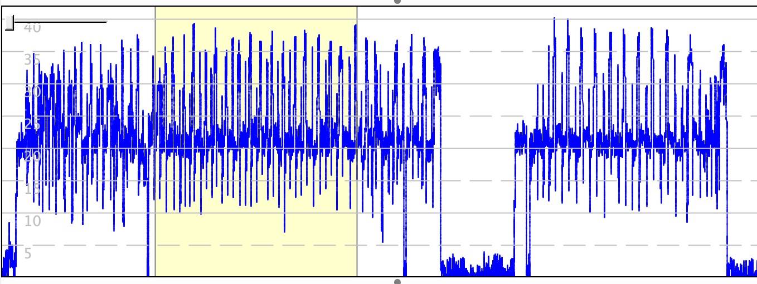The image size is (757, 284).
Task: Click the 20 label on the y-axis
Action: pos(32,156)
